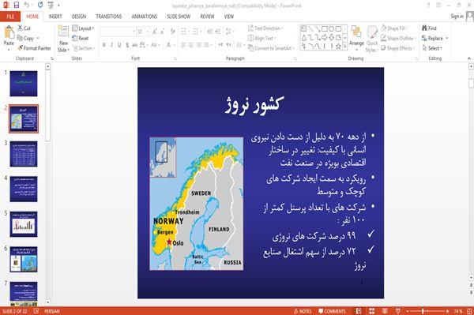Open the font size dropdown
The height and width of the screenshot is (315, 474).
pyautogui.click(x=148, y=32)
